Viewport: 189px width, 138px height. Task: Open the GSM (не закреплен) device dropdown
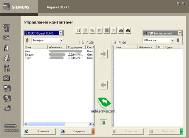pos(163,33)
